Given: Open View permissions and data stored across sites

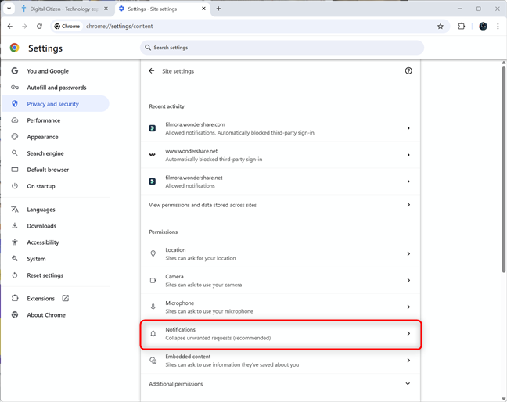Looking at the screenshot, I should (x=281, y=205).
